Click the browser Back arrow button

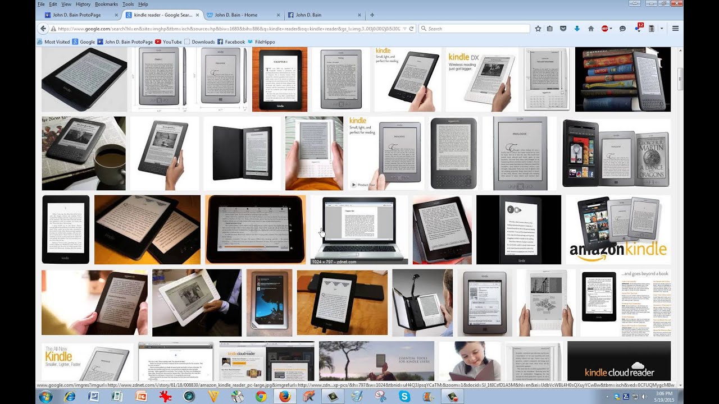point(43,28)
